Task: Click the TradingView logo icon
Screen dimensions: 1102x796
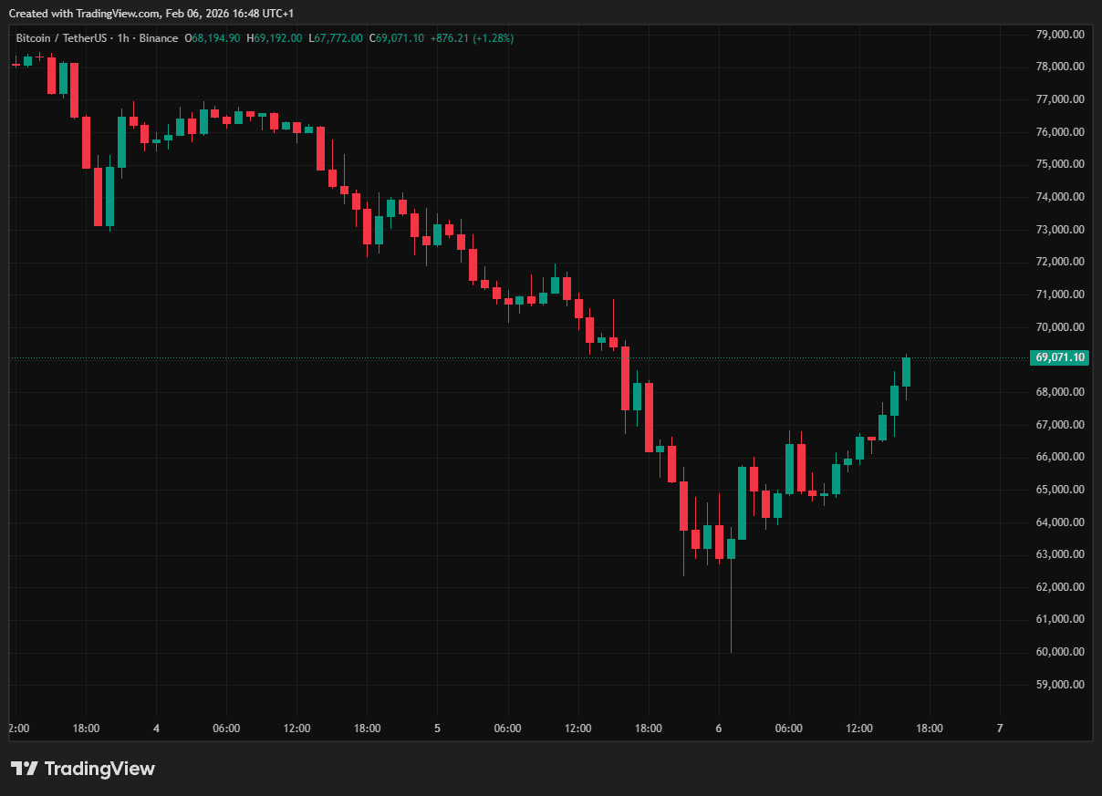Action: tap(25, 769)
